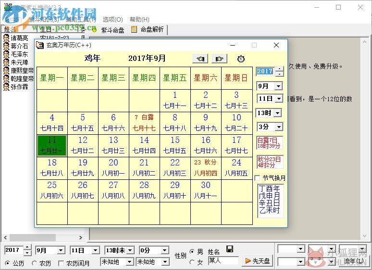Select calendar date 3 七月十三

[236, 101]
